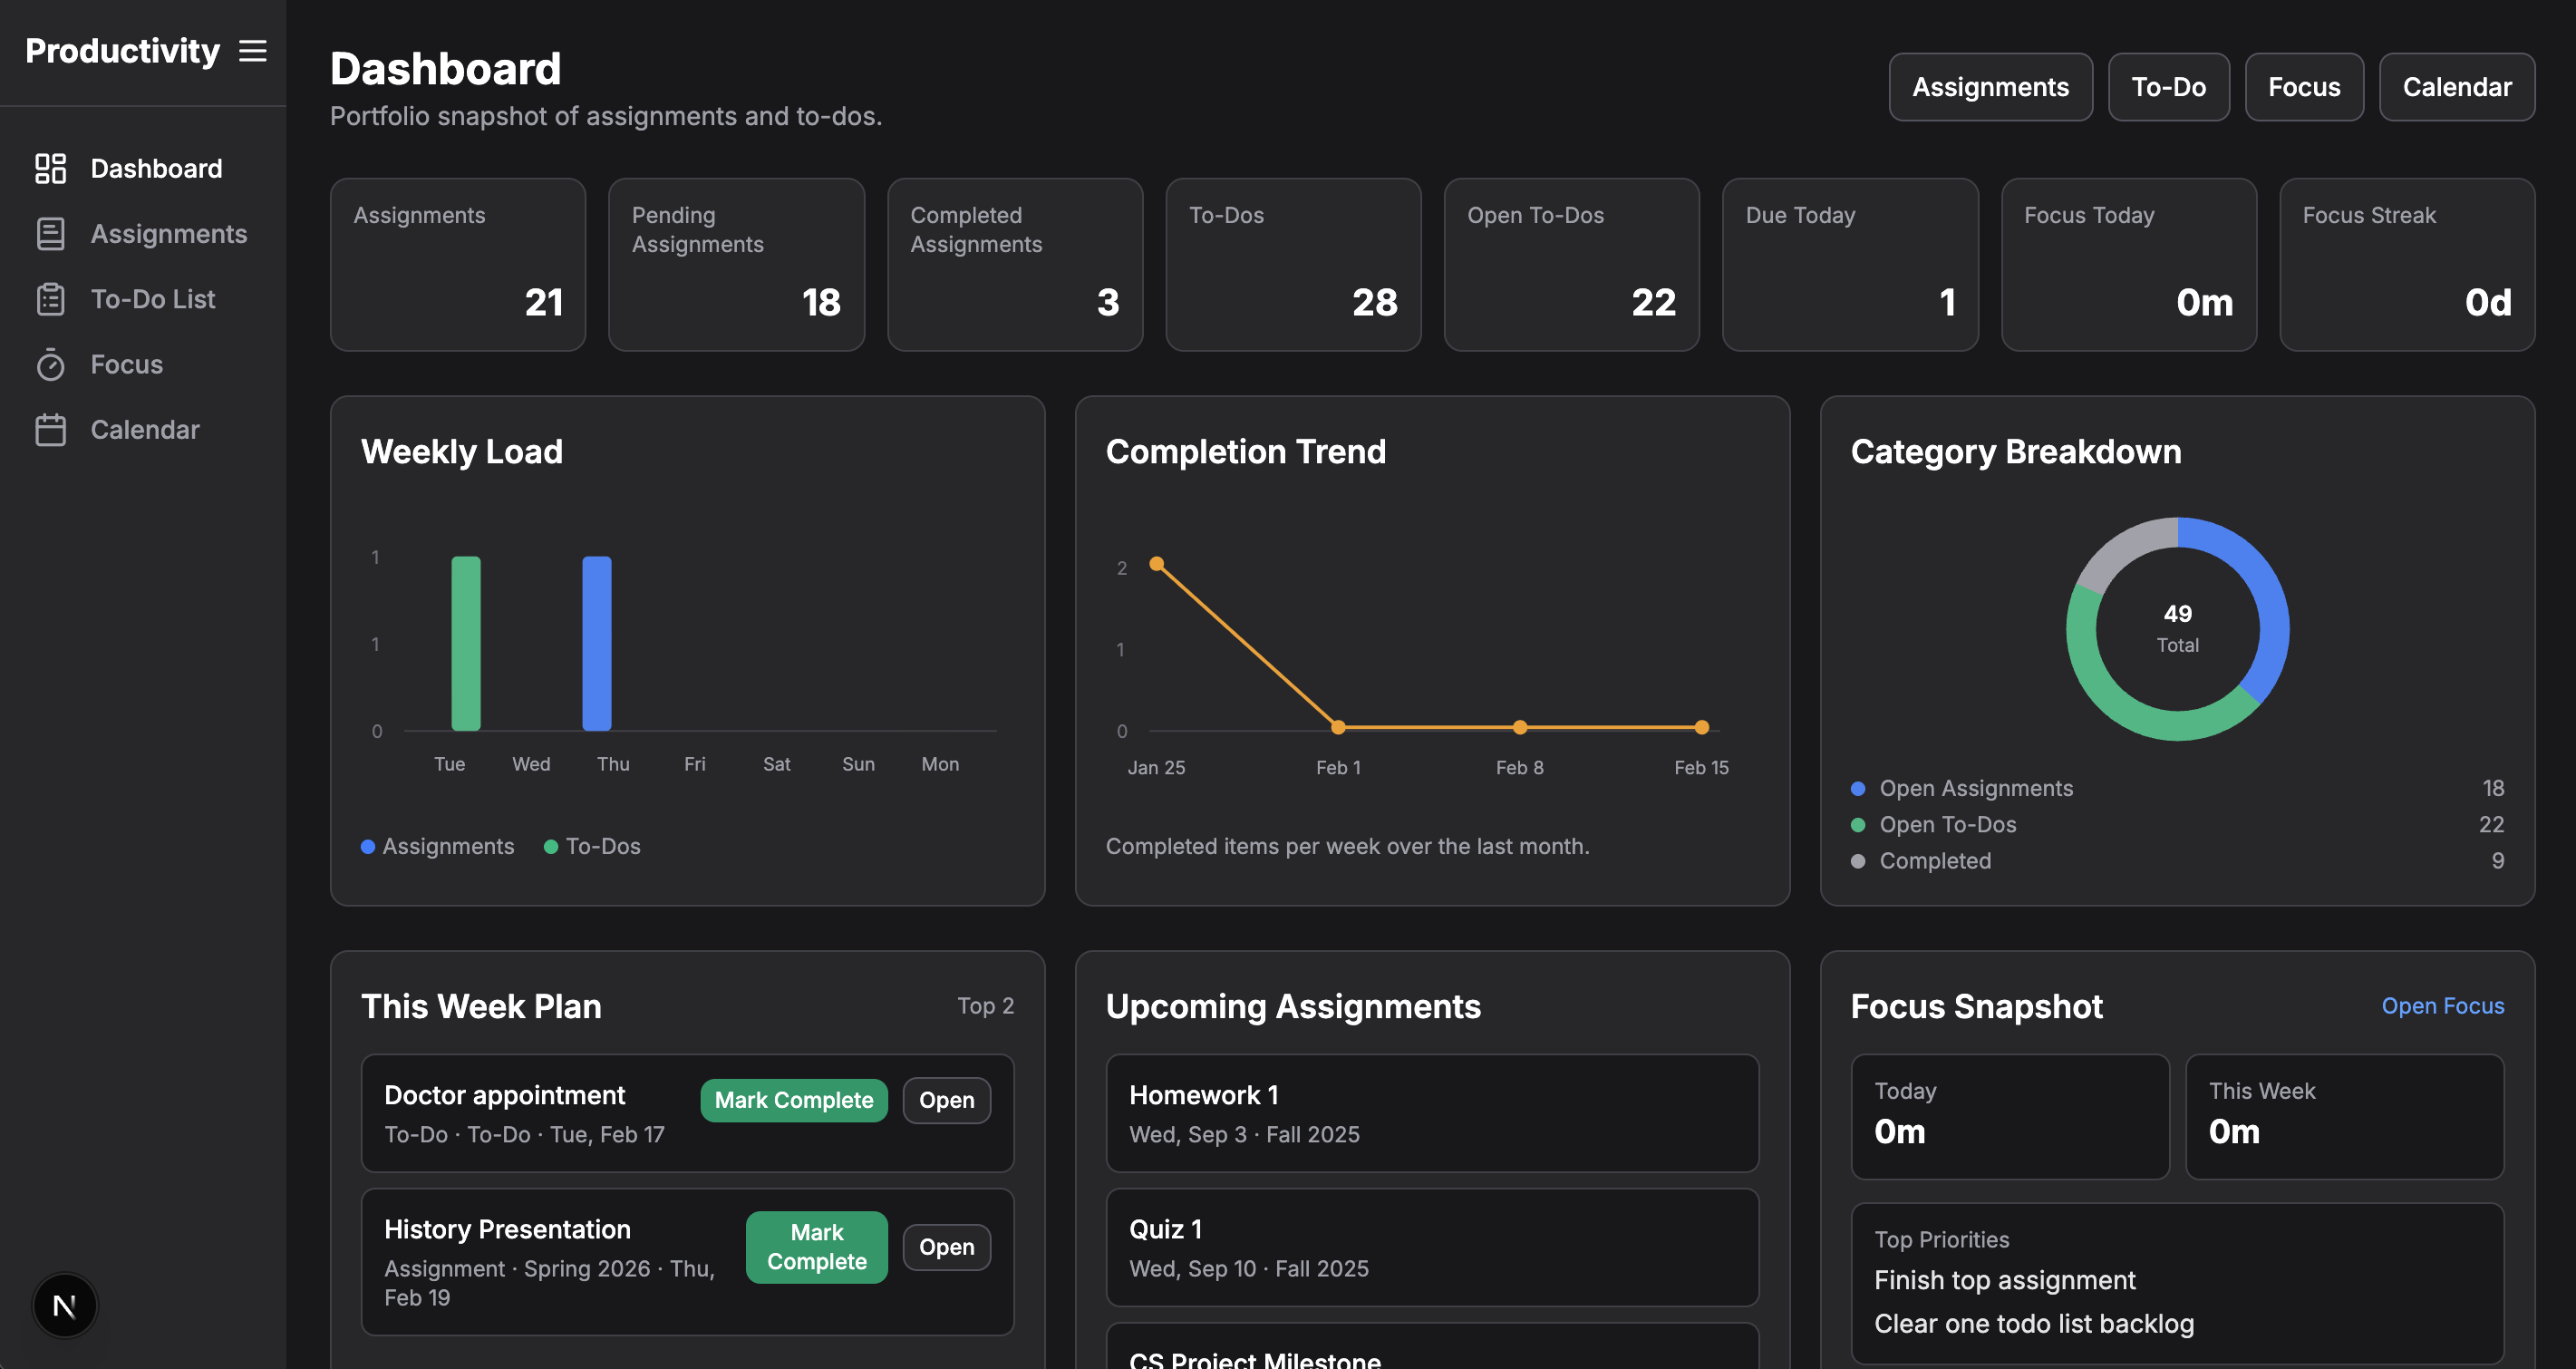
Task: Click the Focus Today stat card
Action: (2129, 265)
